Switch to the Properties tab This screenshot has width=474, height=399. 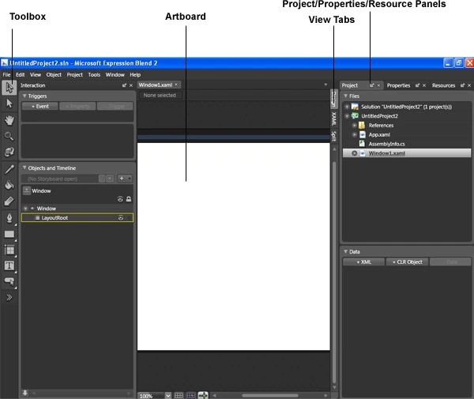(x=398, y=85)
